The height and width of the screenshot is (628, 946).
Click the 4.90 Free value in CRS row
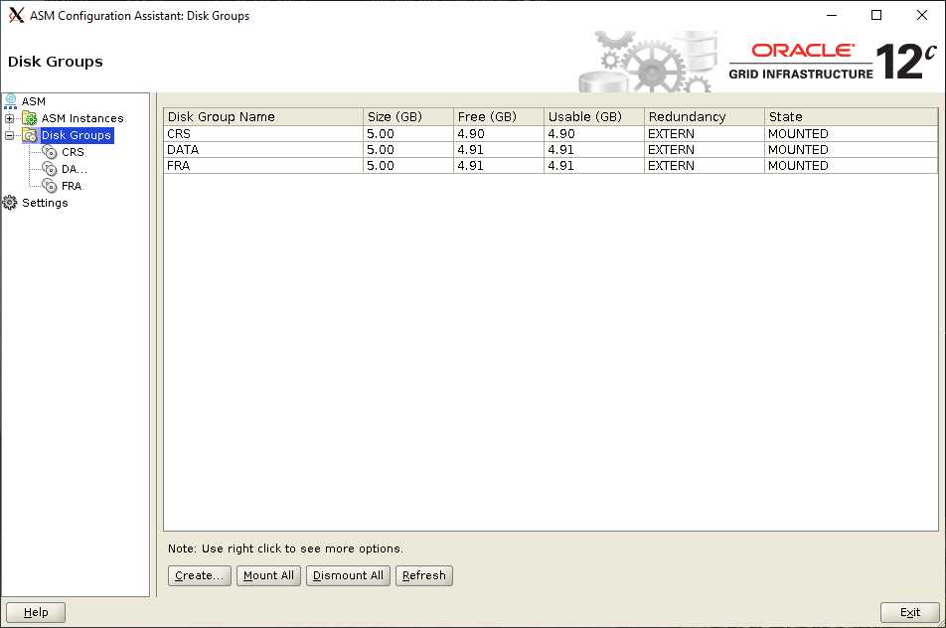click(499, 133)
